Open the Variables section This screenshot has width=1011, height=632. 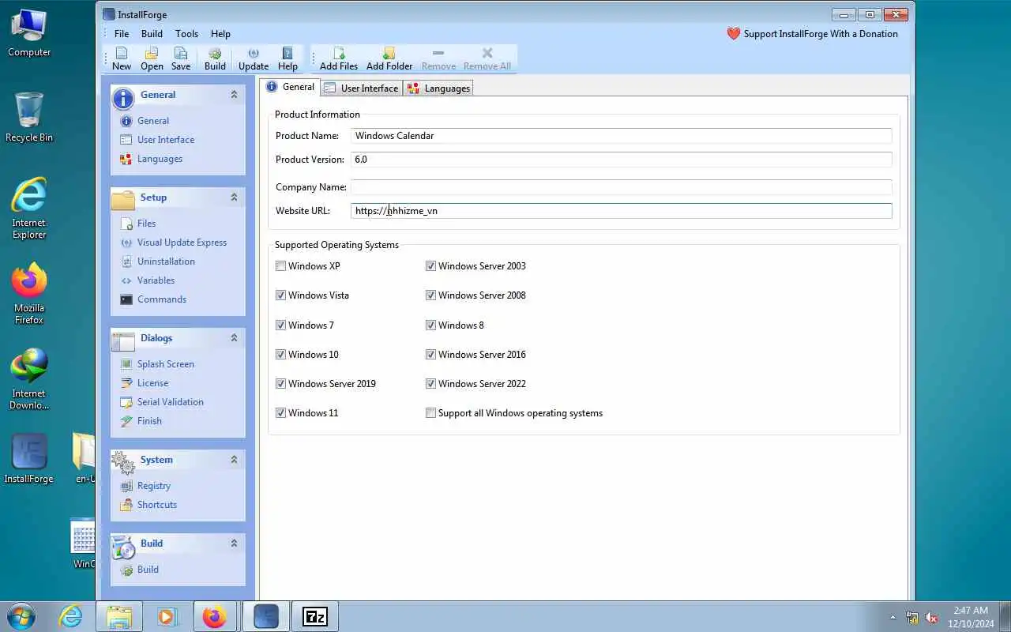pyautogui.click(x=156, y=280)
